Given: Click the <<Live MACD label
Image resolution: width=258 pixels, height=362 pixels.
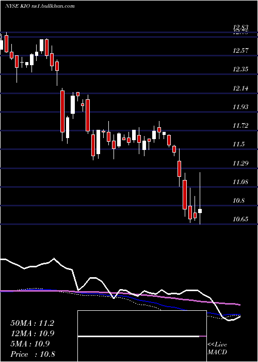Looking at the screenshot, I should click(217, 349).
